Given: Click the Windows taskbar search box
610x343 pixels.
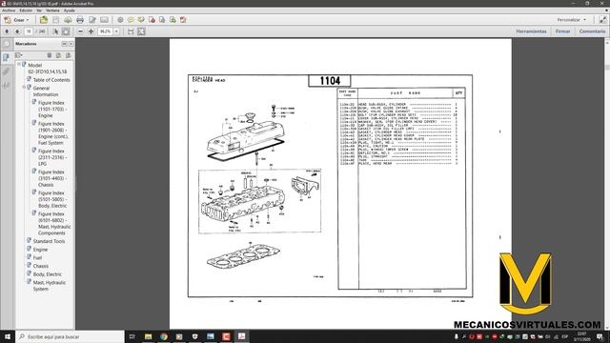Looking at the screenshot, I should coord(70,336).
